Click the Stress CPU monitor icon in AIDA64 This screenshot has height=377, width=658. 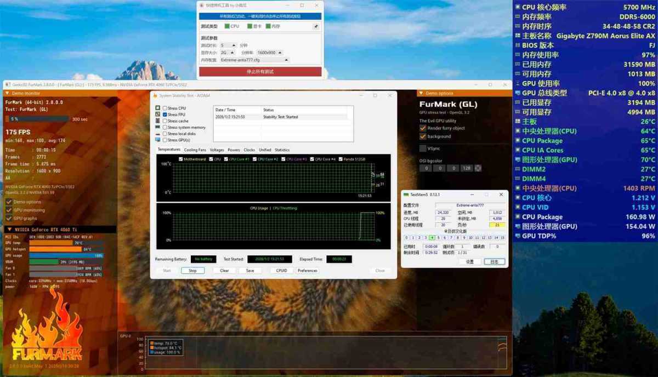(158, 108)
